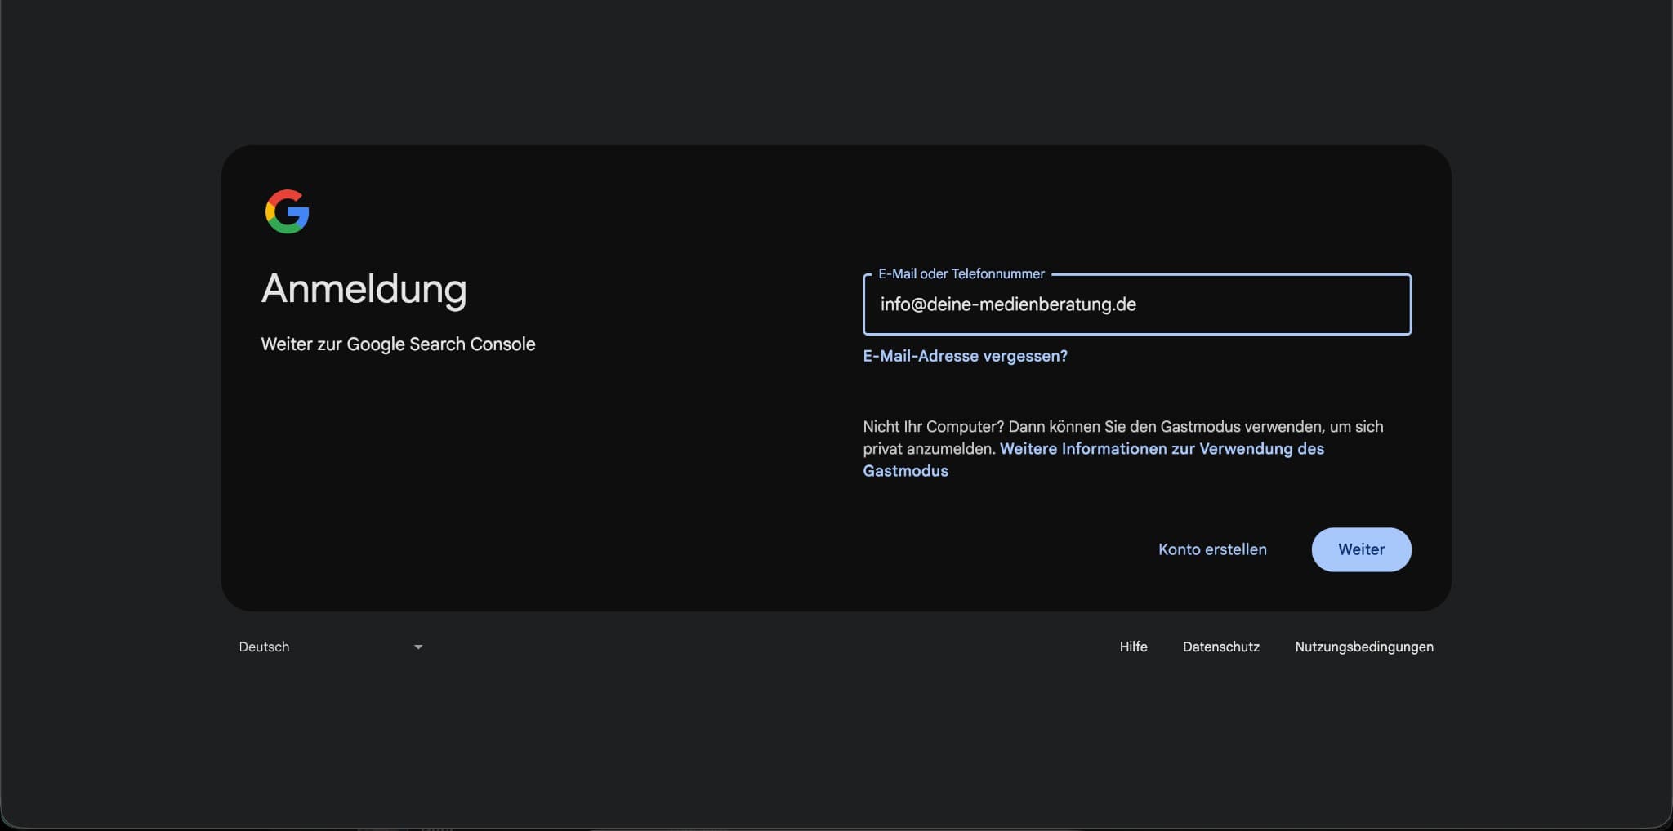1673x831 pixels.
Task: Click the Deutsch language label text
Action: (264, 646)
